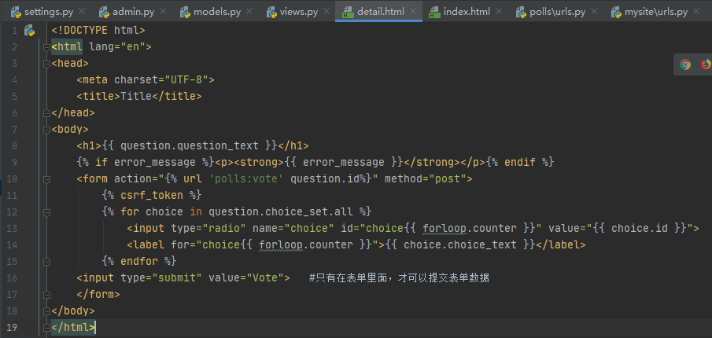Collapse the html tag fold on line 2
712x338 pixels.
tap(46, 47)
